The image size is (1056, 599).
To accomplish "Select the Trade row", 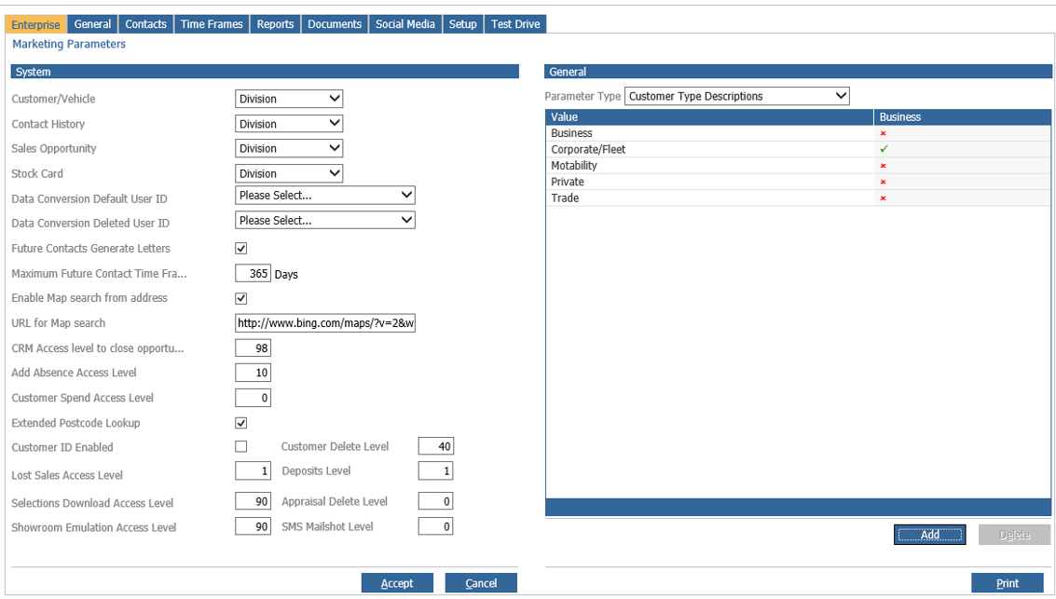I will click(x=798, y=197).
